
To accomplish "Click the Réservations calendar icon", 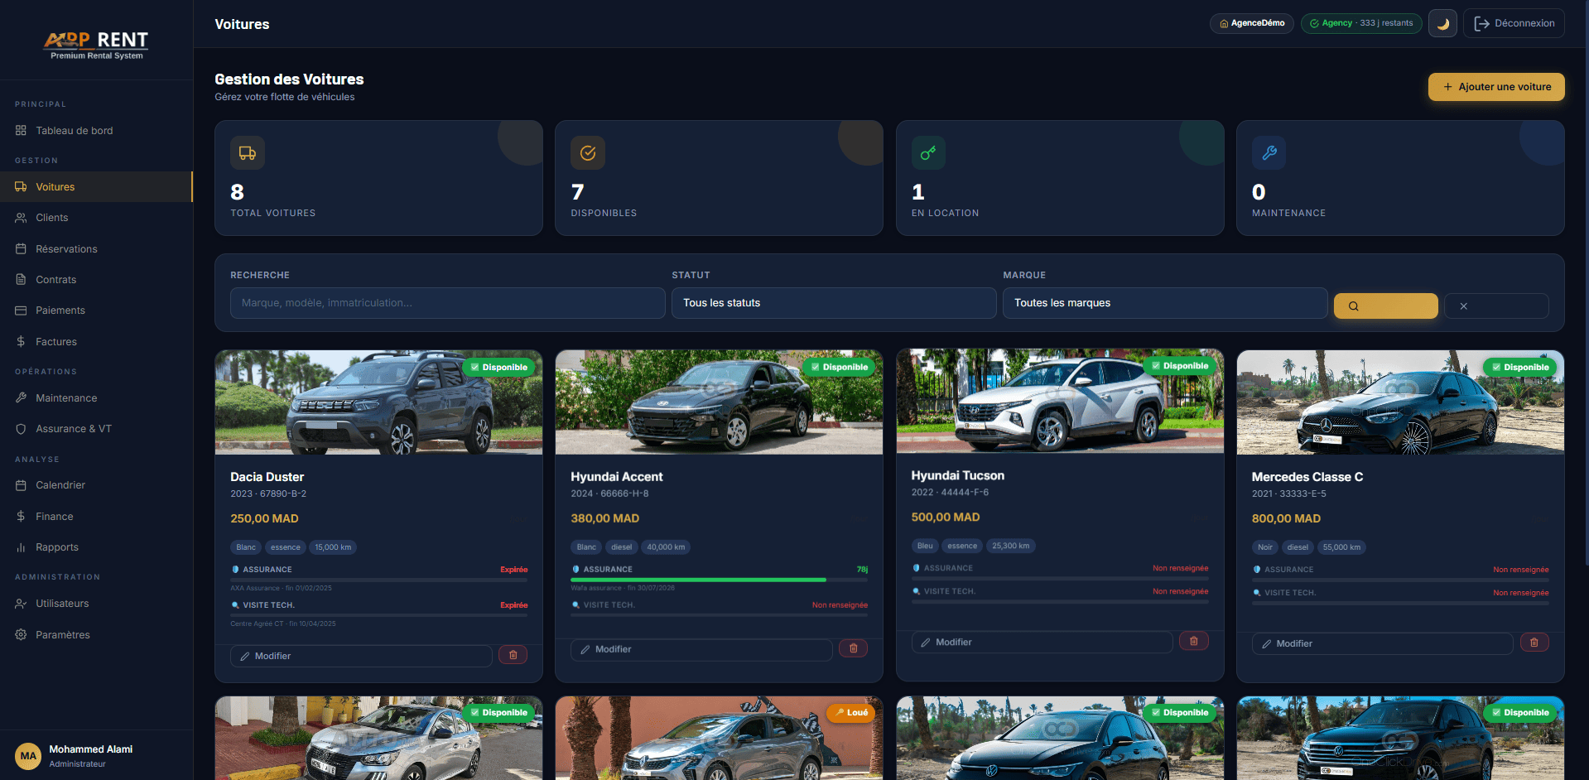I will pos(21,249).
